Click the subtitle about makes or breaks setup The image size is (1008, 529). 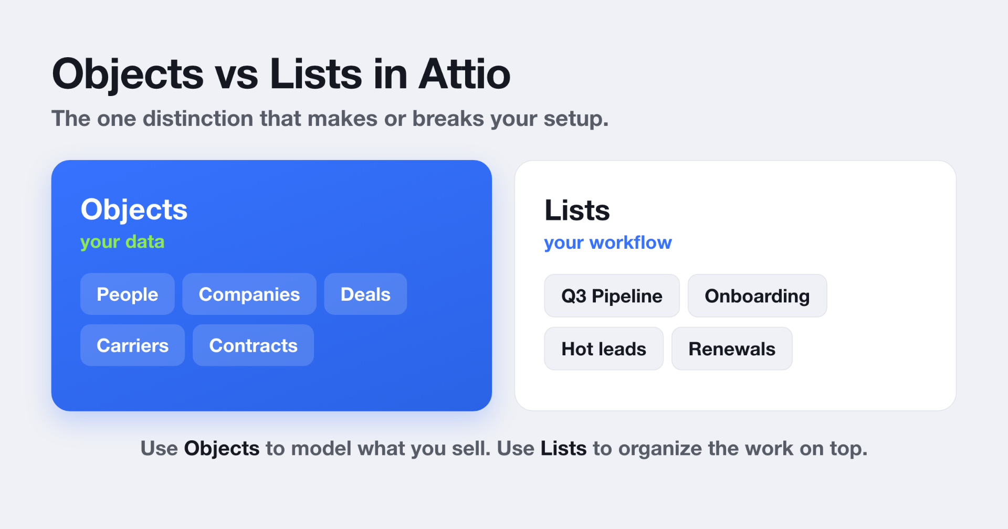tap(330, 119)
